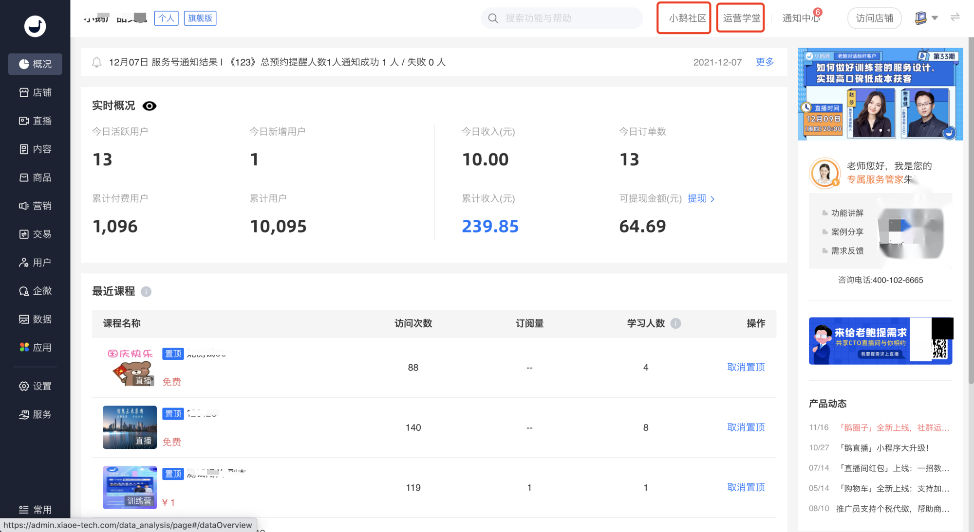Image resolution: width=974 pixels, height=532 pixels.
Task: Open the 推广员支持个税代缴 news item
Action: click(893, 509)
